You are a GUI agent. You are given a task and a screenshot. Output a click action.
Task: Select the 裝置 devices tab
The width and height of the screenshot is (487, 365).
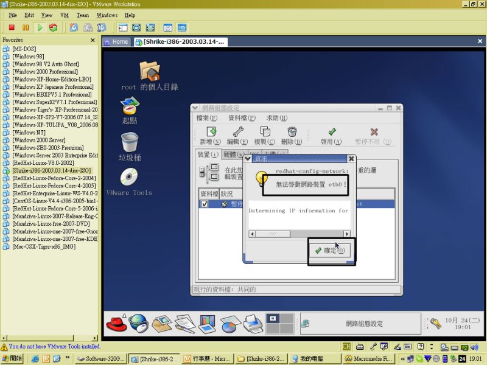208,155
